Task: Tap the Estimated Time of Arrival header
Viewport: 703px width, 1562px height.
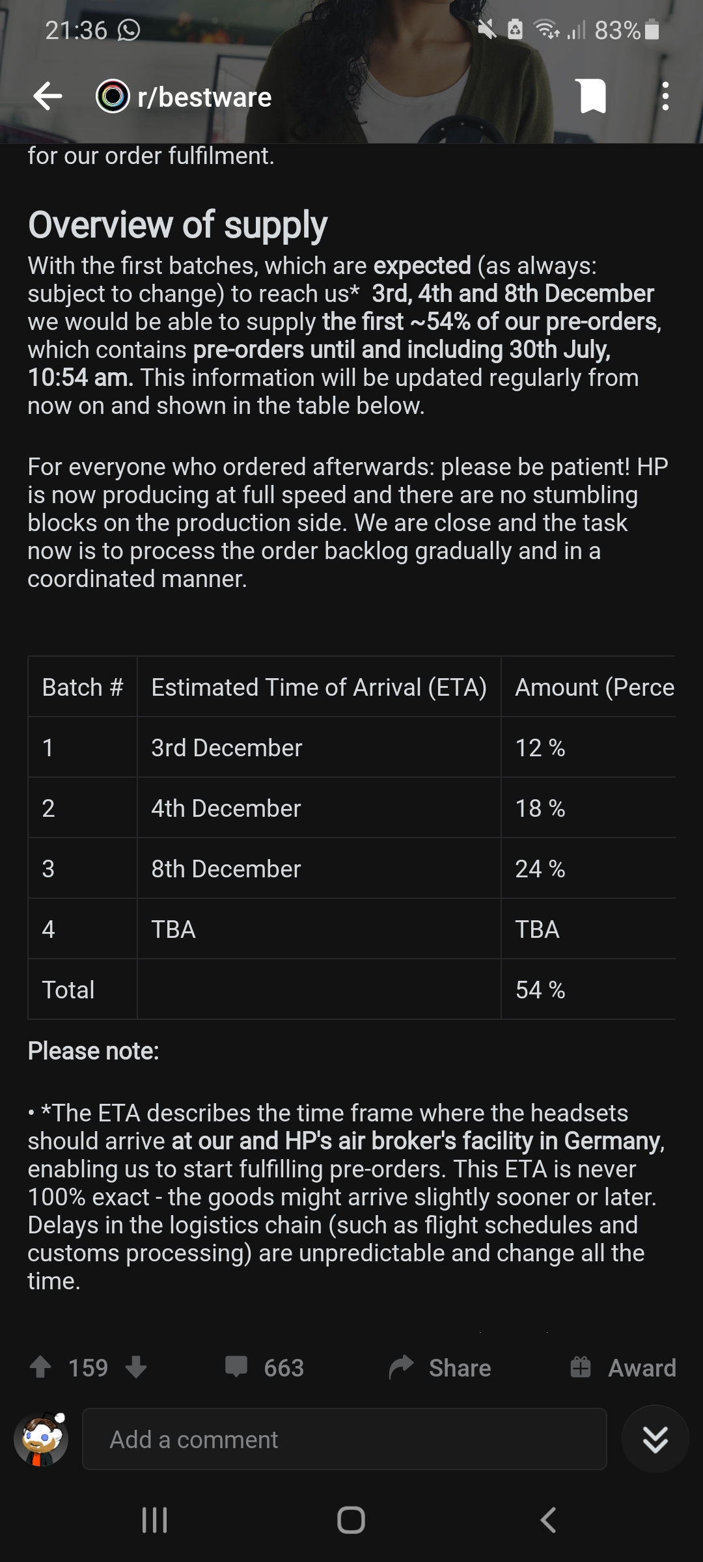Action: (318, 687)
